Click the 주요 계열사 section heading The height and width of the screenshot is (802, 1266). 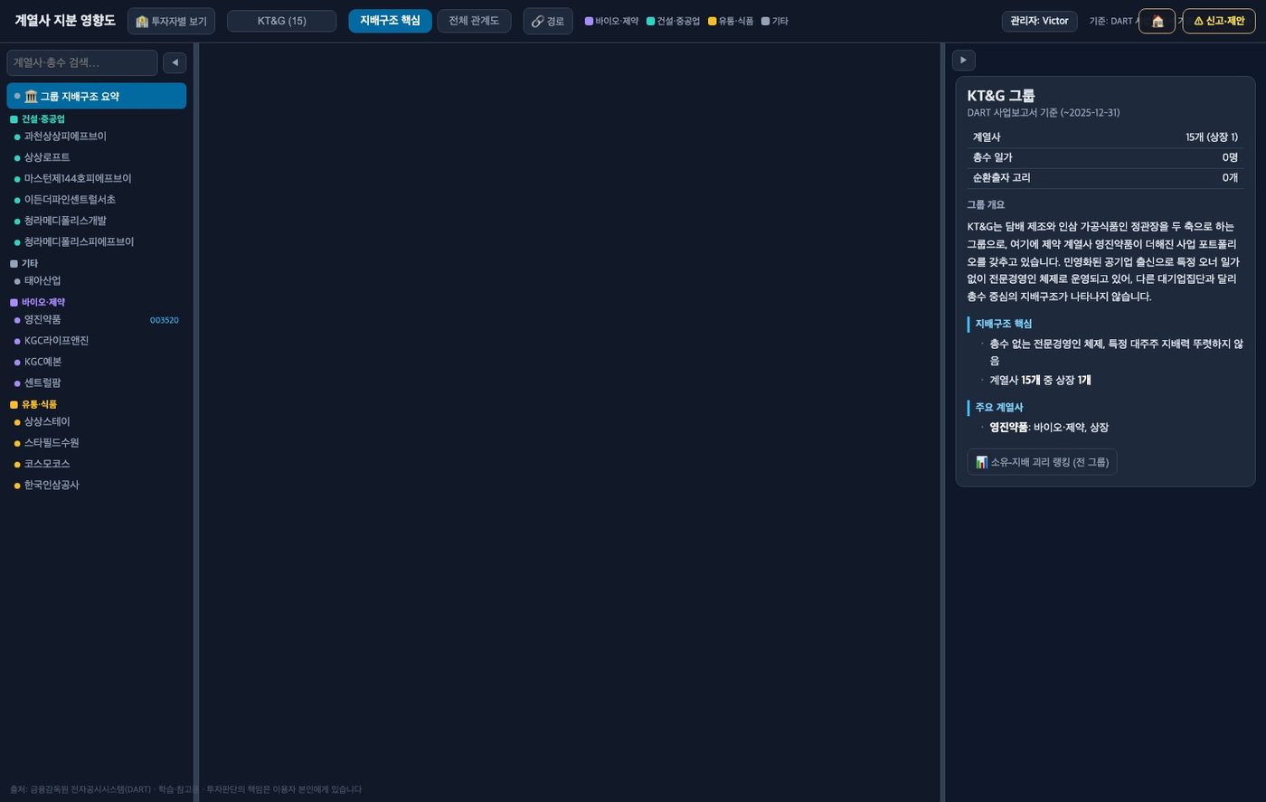pyautogui.click(x=999, y=408)
